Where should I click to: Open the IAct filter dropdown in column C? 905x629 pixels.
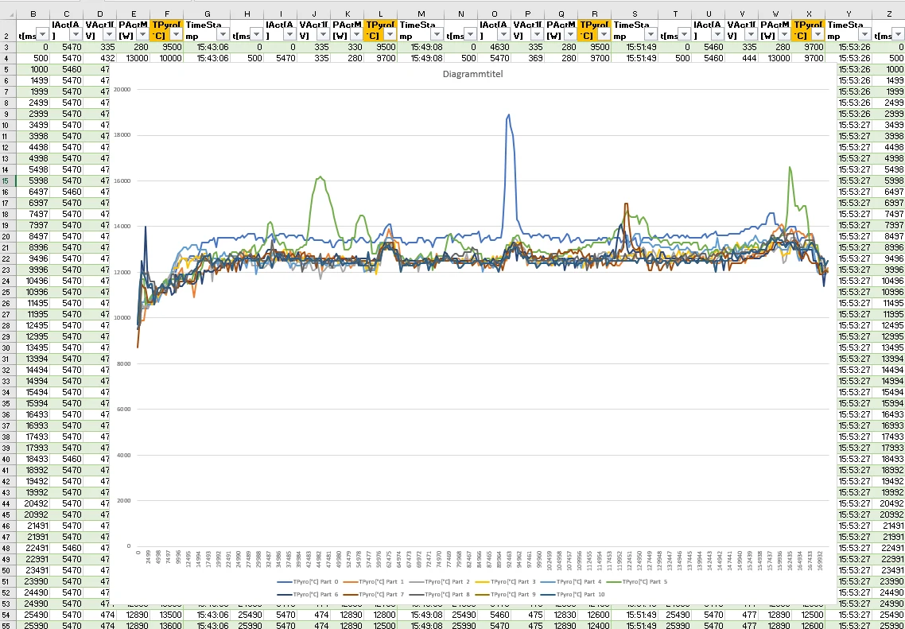coord(76,34)
